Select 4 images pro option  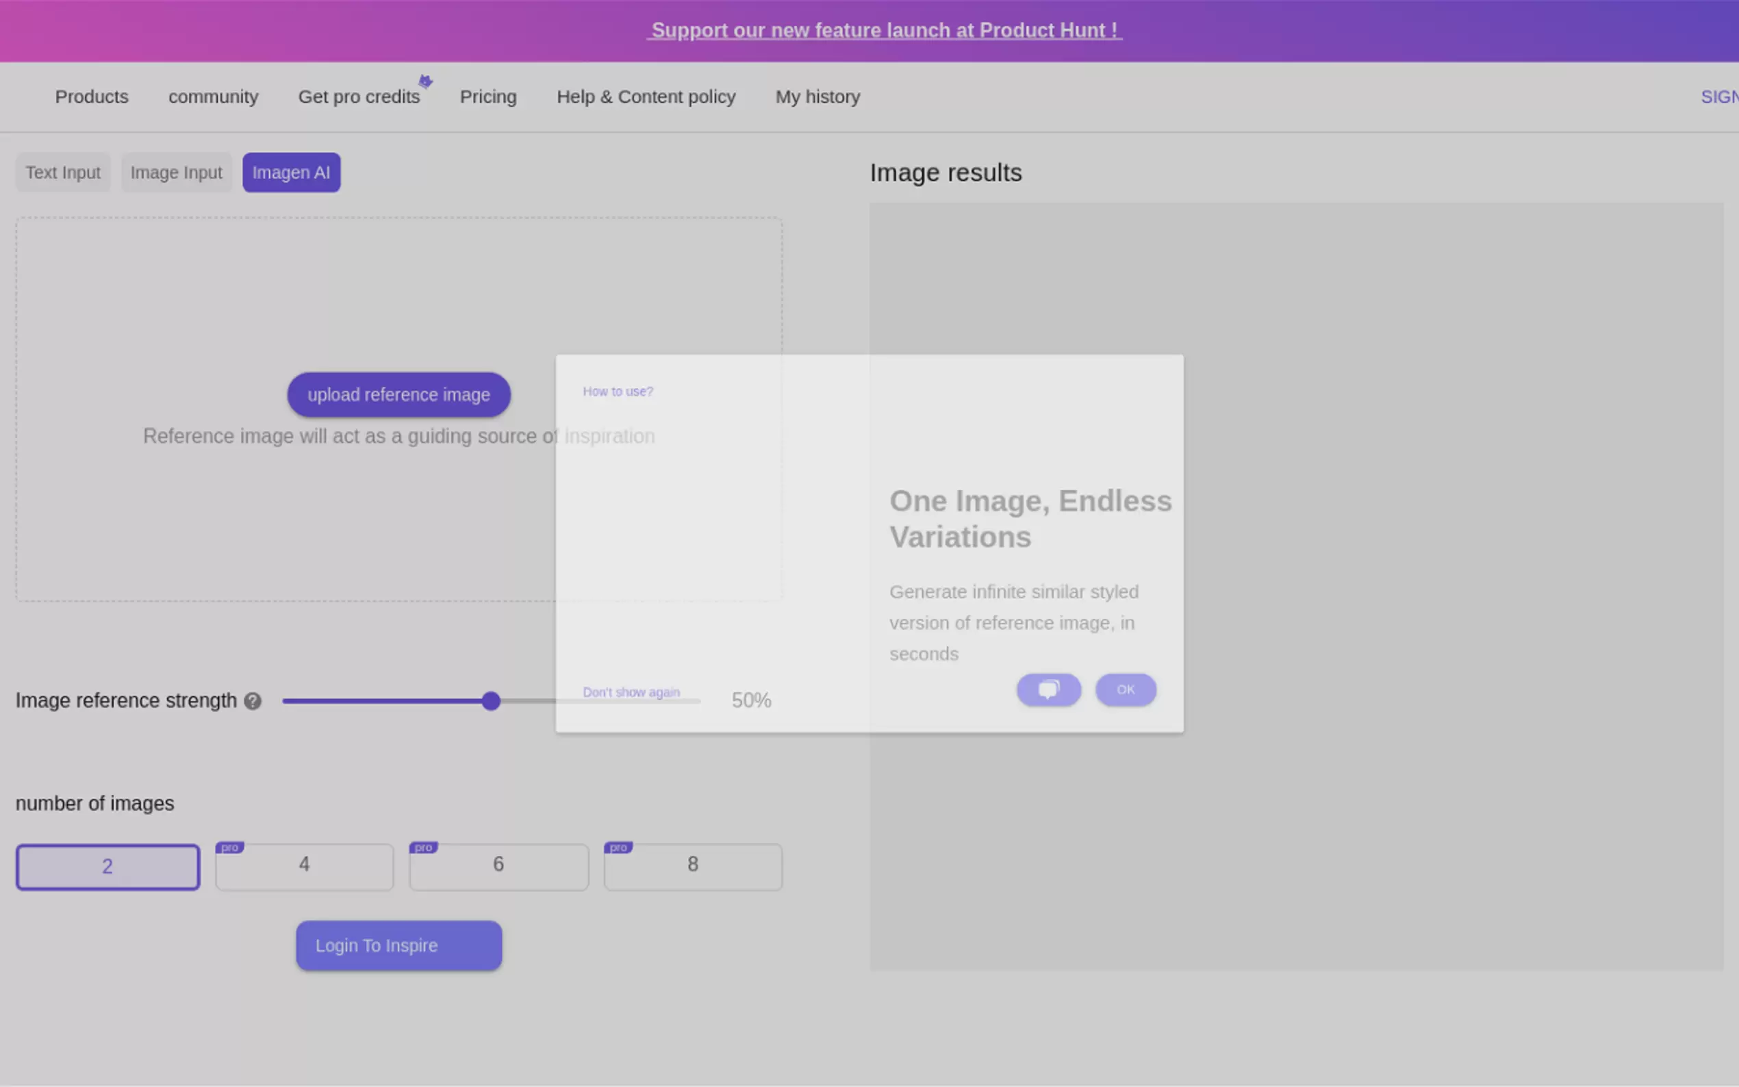pos(304,867)
